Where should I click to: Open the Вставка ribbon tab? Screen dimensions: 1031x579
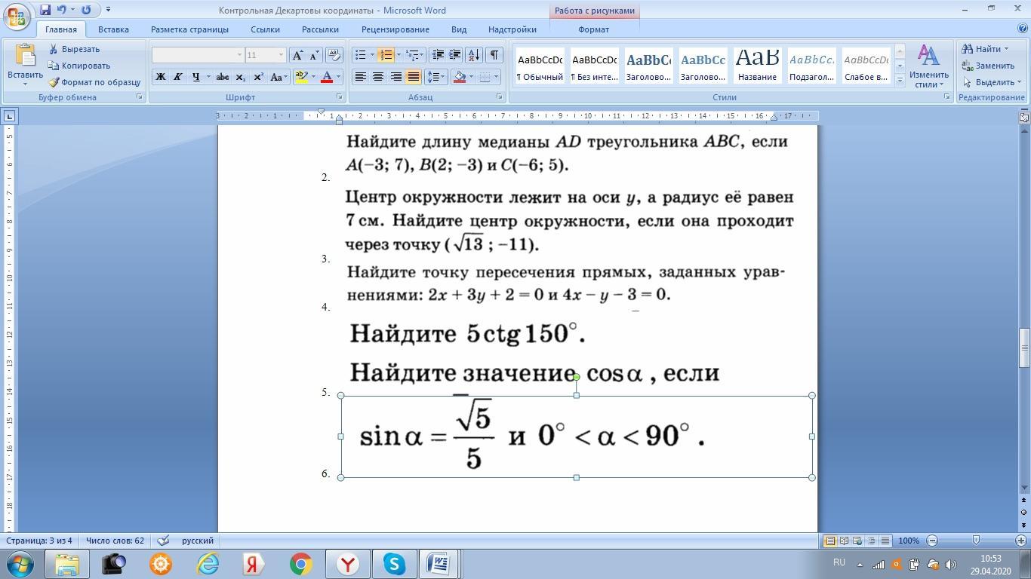[113, 29]
